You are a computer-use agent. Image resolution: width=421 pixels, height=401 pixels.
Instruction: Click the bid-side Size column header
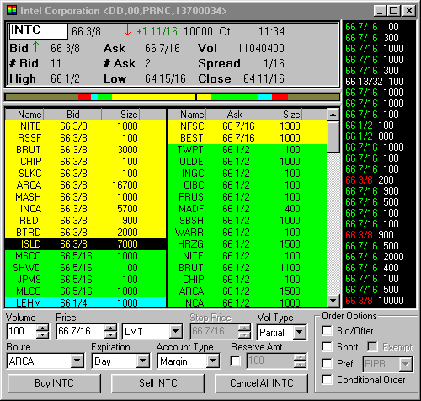(x=120, y=115)
